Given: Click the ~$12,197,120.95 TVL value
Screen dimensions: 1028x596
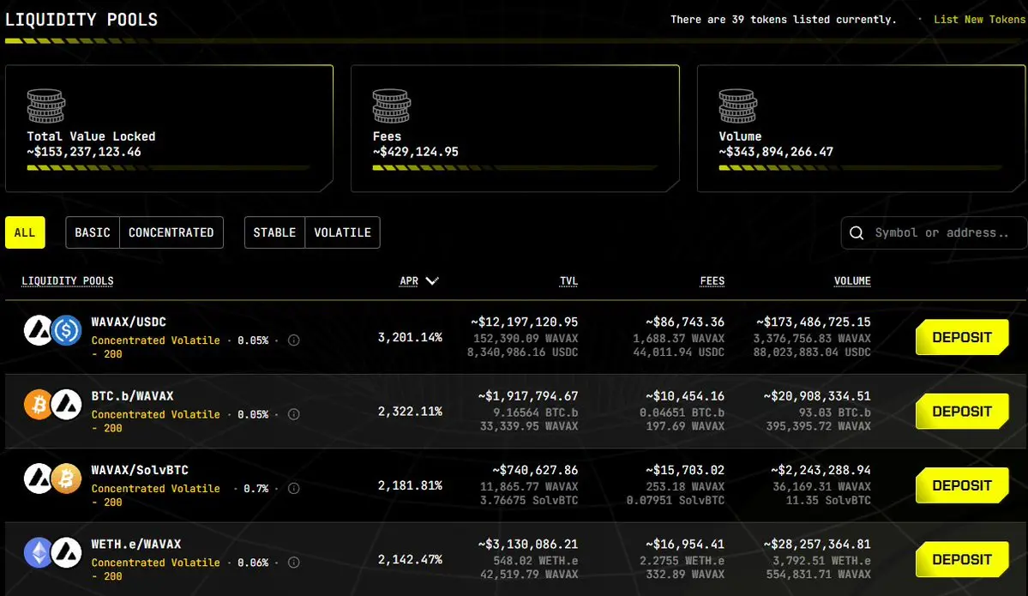Looking at the screenshot, I should click(525, 322).
